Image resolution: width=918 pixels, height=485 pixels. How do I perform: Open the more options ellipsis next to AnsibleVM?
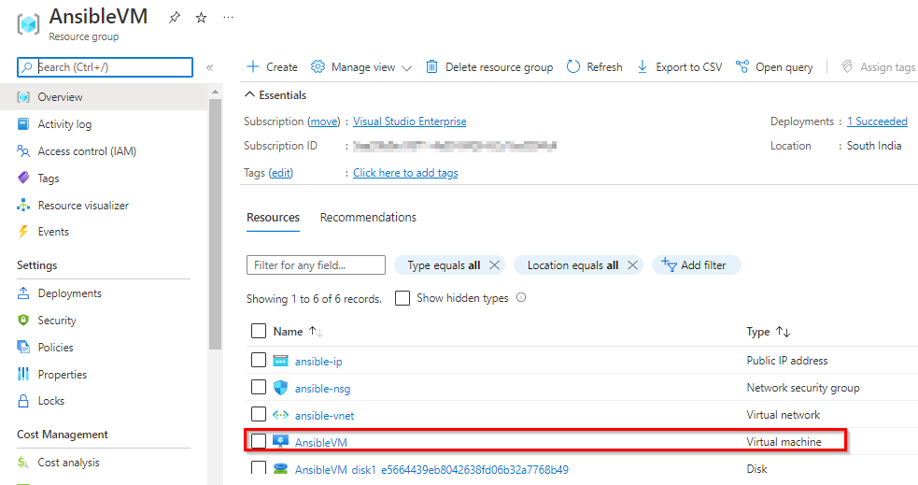pos(228,18)
